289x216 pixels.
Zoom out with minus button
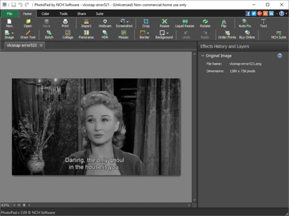pyautogui.click(x=19, y=205)
